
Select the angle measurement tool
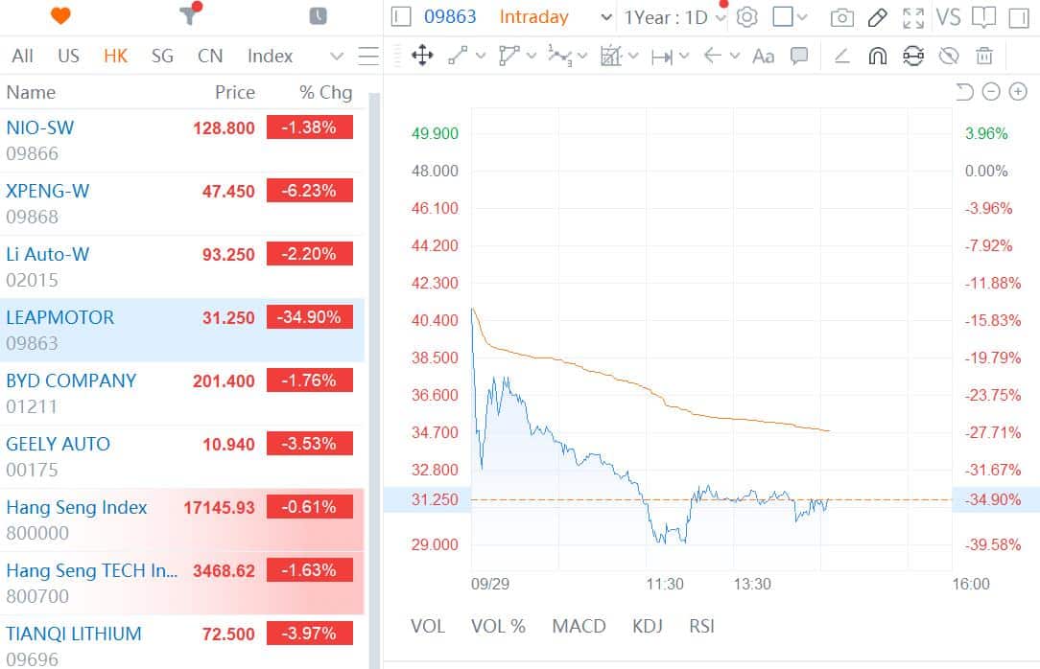pyautogui.click(x=841, y=57)
